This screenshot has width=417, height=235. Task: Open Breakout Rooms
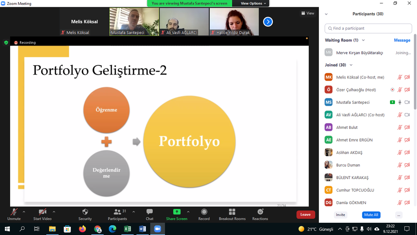point(232,212)
